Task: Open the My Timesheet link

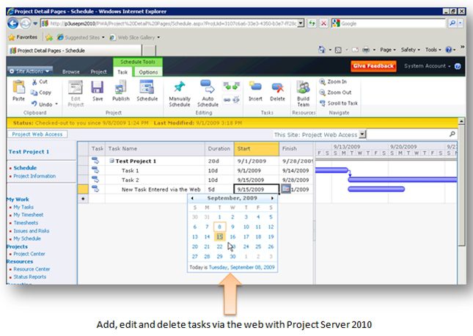Action: pyautogui.click(x=29, y=215)
